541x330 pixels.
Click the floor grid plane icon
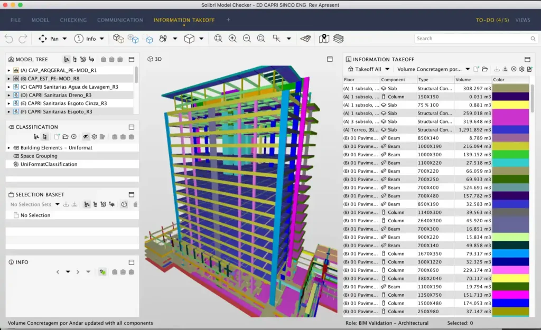tap(305, 39)
